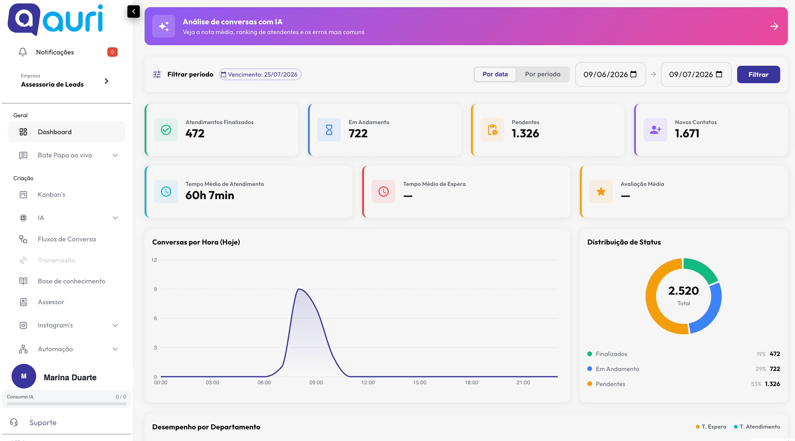Screen dimensions: 795x441
Task: Click the 2.520 Total donut center
Action: pyautogui.click(x=683, y=295)
